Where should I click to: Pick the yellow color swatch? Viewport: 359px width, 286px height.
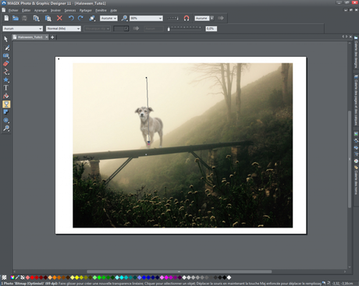click(x=76, y=277)
